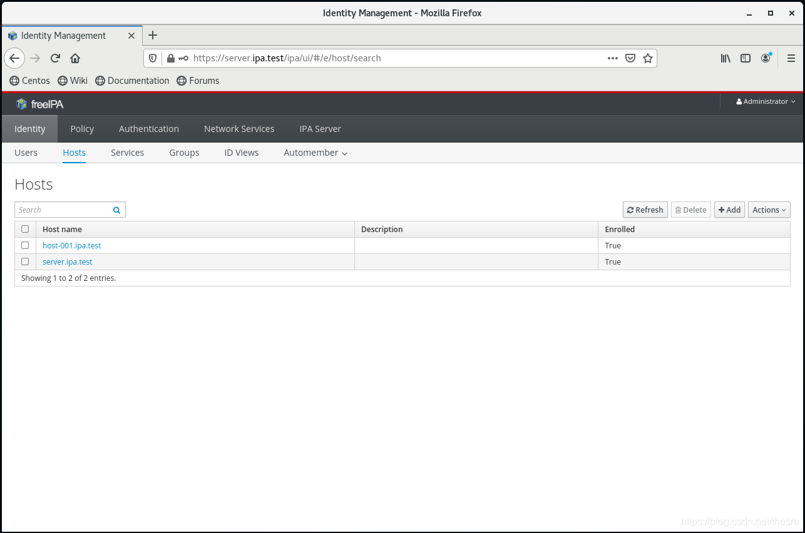Open the Services sub-tab
The image size is (805, 533).
(x=128, y=153)
